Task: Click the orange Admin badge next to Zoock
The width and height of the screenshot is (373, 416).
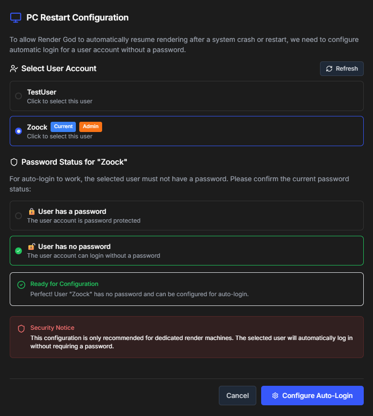Action: click(x=90, y=127)
